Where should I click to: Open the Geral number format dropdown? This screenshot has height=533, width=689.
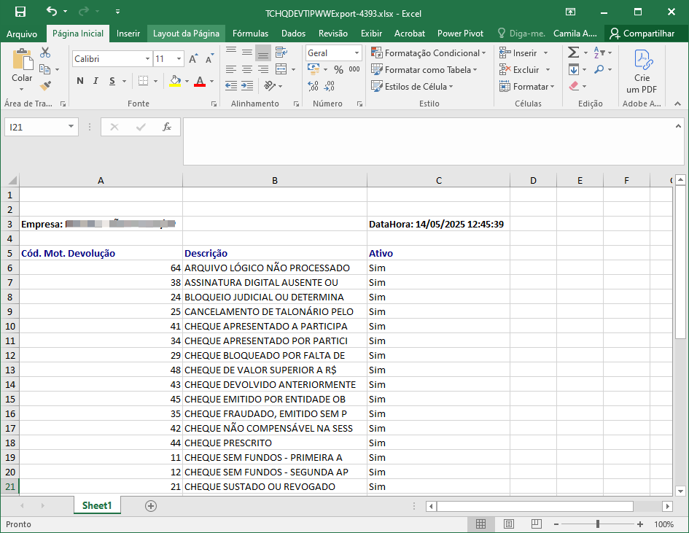click(x=357, y=53)
